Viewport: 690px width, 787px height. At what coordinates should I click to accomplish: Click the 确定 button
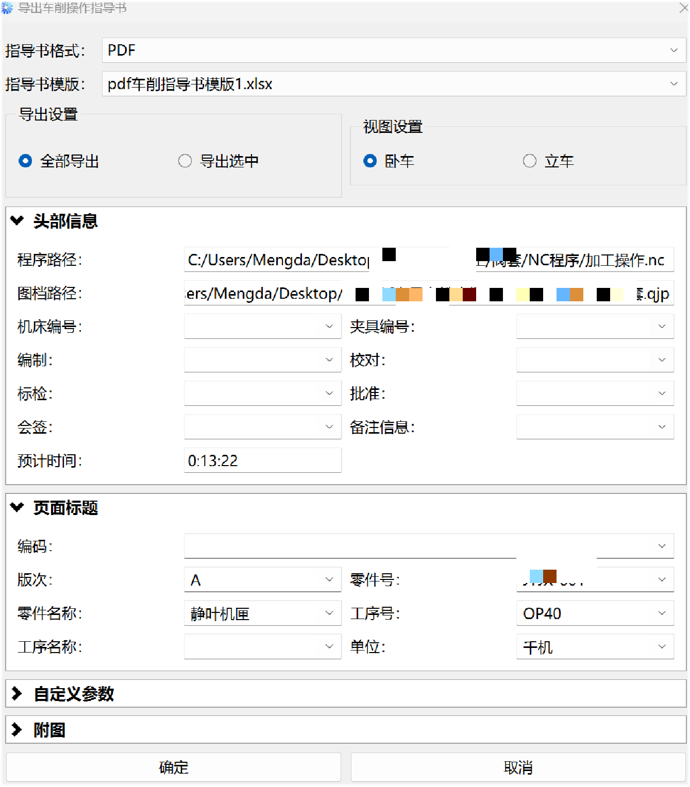pos(174,767)
